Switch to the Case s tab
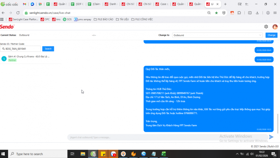Image resolution: width=280 pixels, height=158 pixels. coord(162,4)
